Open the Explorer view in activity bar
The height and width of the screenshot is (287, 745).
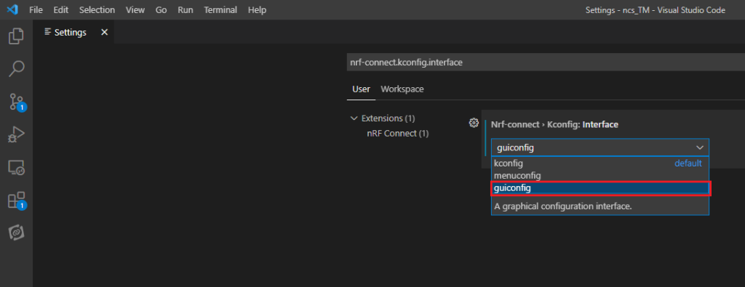(16, 36)
